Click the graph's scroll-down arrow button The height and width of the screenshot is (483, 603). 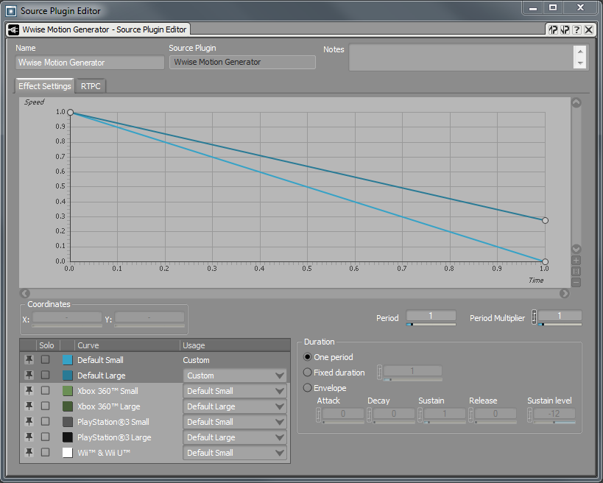[x=576, y=249]
